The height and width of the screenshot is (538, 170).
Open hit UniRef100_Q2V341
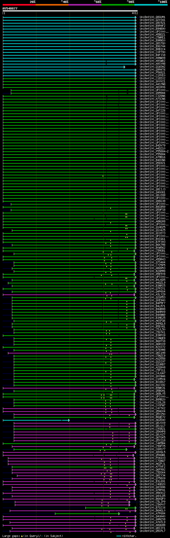[152, 20]
